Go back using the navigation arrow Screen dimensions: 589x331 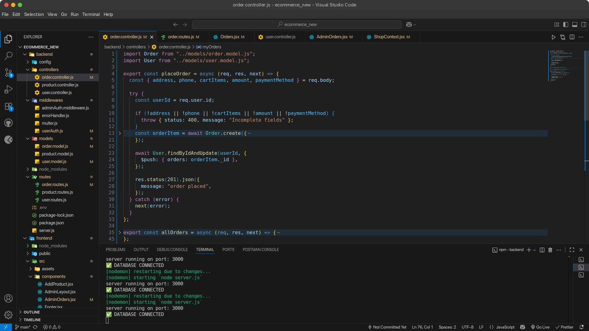click(176, 25)
